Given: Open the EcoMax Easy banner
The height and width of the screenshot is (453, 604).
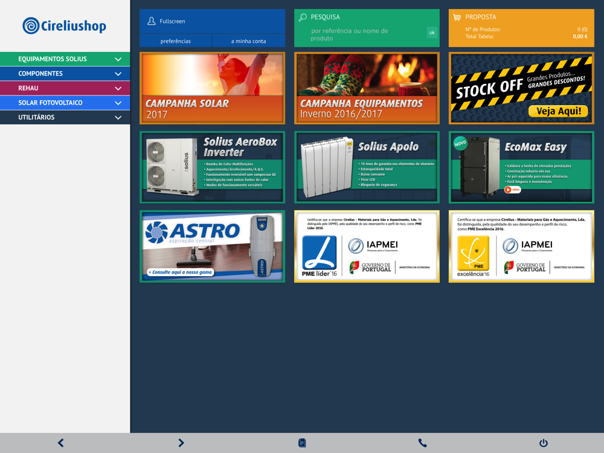Looking at the screenshot, I should pos(521,167).
